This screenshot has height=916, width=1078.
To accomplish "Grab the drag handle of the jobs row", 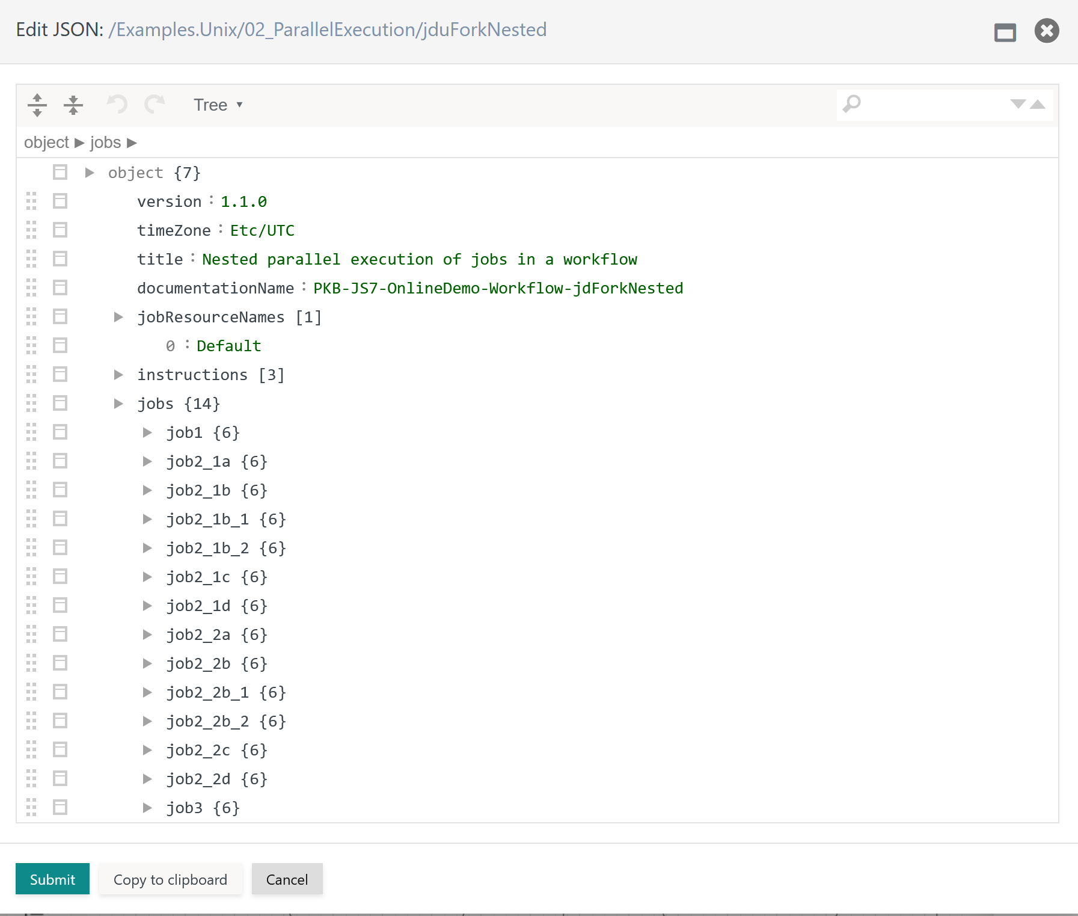I will pos(31,403).
